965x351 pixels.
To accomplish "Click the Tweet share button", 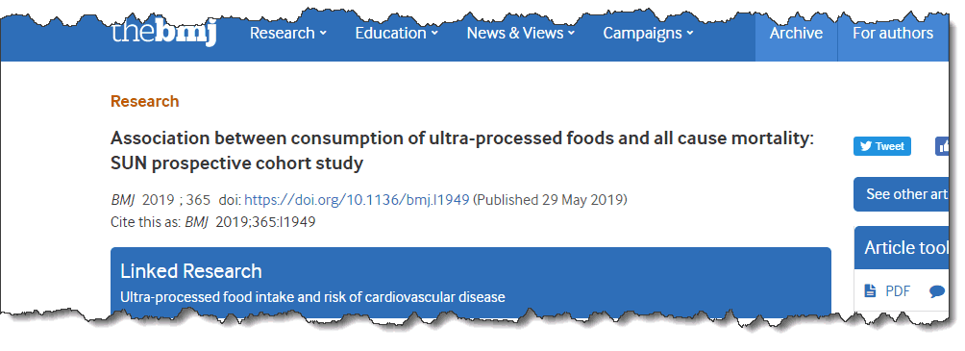I will [x=882, y=146].
